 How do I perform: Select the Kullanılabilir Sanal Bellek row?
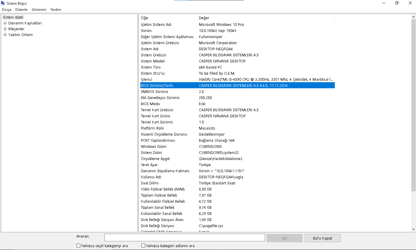click(x=237, y=214)
